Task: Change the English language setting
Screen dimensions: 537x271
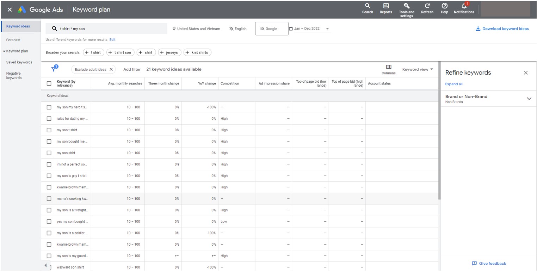Action: tap(238, 29)
